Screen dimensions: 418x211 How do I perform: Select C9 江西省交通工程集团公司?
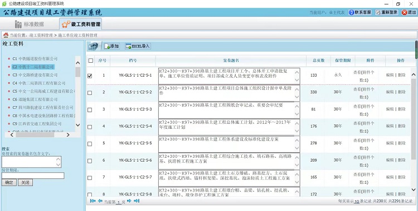tap(37, 124)
